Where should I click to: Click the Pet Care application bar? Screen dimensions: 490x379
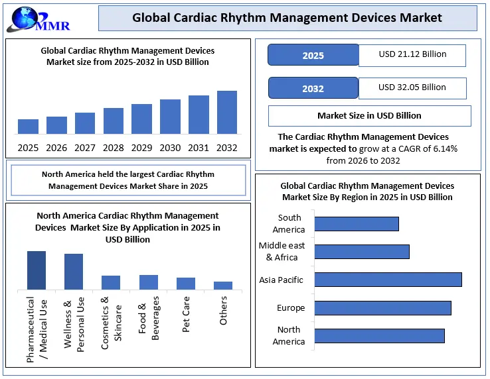pyautogui.click(x=186, y=284)
